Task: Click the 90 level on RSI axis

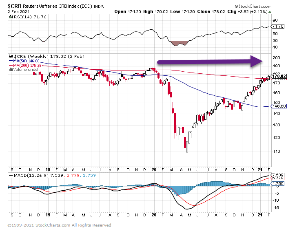Action: click(x=275, y=20)
